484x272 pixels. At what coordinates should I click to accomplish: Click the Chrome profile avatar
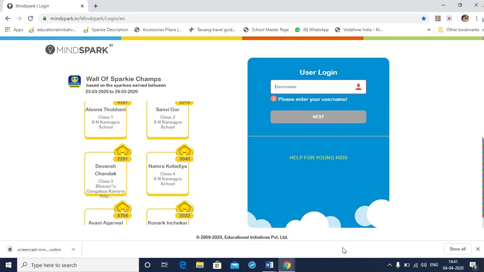465,19
